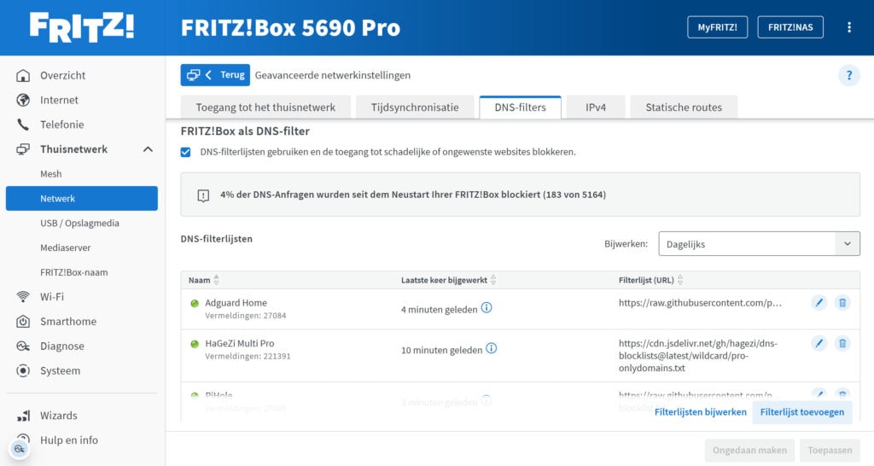Collapse the Thuisnetwerk menu section
The image size is (874, 466).
(x=148, y=149)
